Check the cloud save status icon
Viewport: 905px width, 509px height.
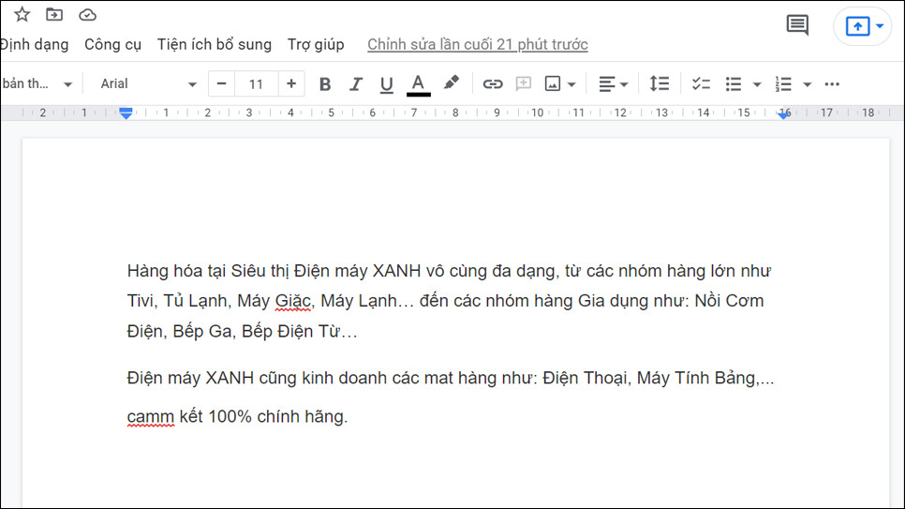87,15
